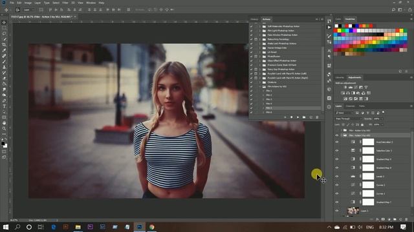This screenshot has width=414, height=232.
Task: Click the Layer 1 photo thumbnail
Action: click(353, 211)
